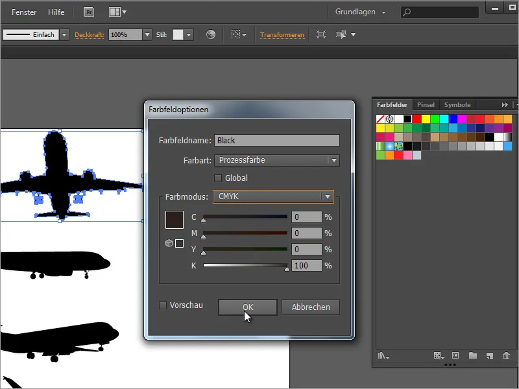Select the black-to-white gradient swatch

507,137
